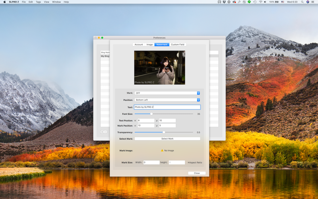The width and height of the screenshot is (318, 199).
Task: Open the LINE green menu bar icon
Action: tap(249, 2)
